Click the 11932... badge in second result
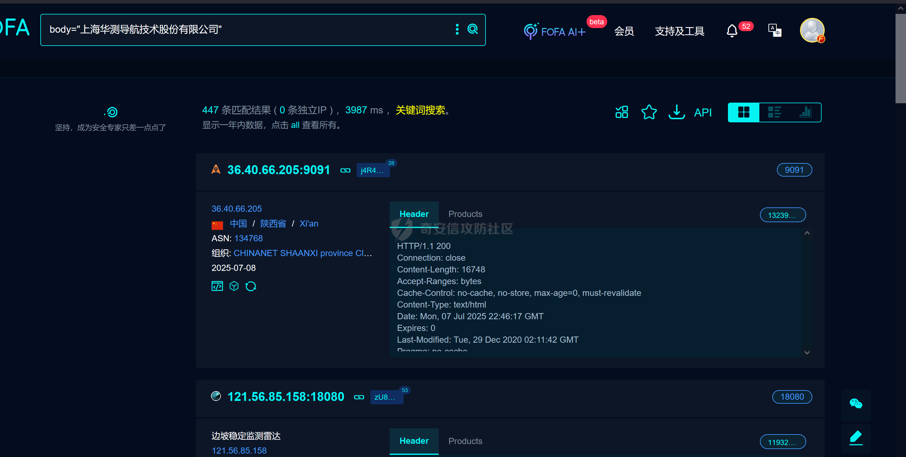 coord(782,442)
